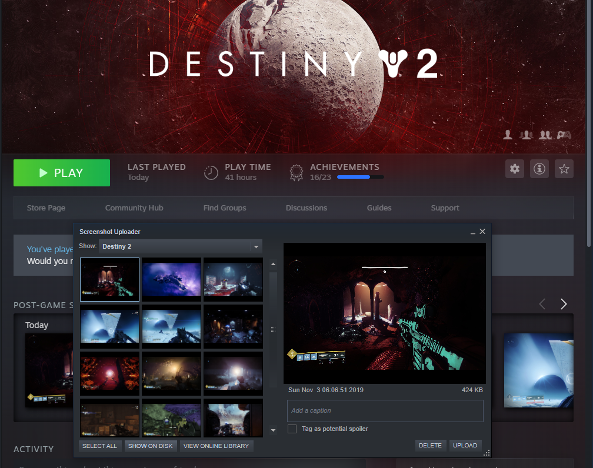Open the Show game dropdown for Destiny 2
This screenshot has width=593, height=468.
(181, 246)
